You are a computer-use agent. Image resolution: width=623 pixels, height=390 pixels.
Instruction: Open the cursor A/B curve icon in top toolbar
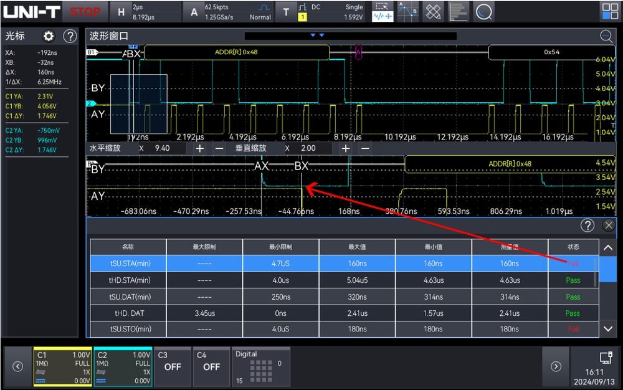point(407,11)
